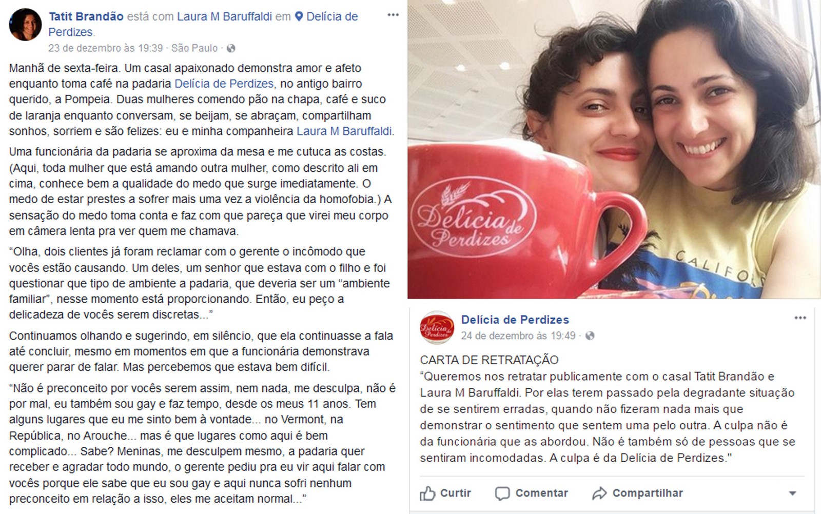Click the globe icon next to 24 de dezembro

(590, 336)
